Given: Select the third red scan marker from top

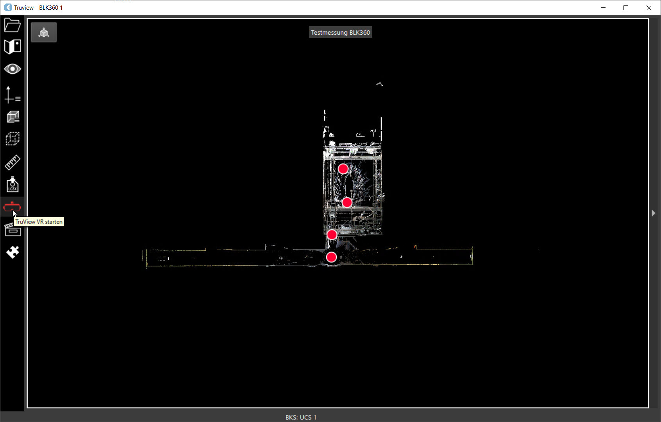Looking at the screenshot, I should [x=332, y=234].
